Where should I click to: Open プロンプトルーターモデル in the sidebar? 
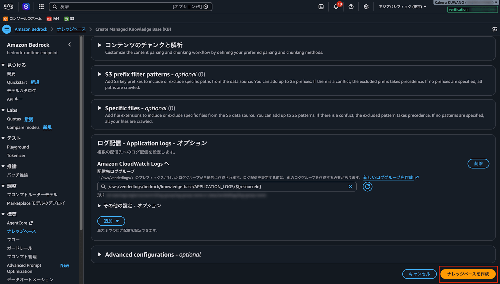32,195
